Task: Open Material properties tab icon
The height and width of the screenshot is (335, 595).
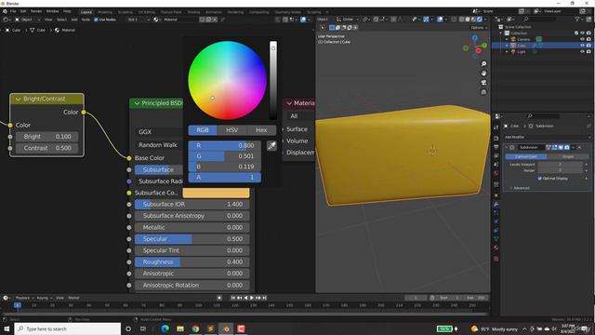Action: tap(496, 248)
